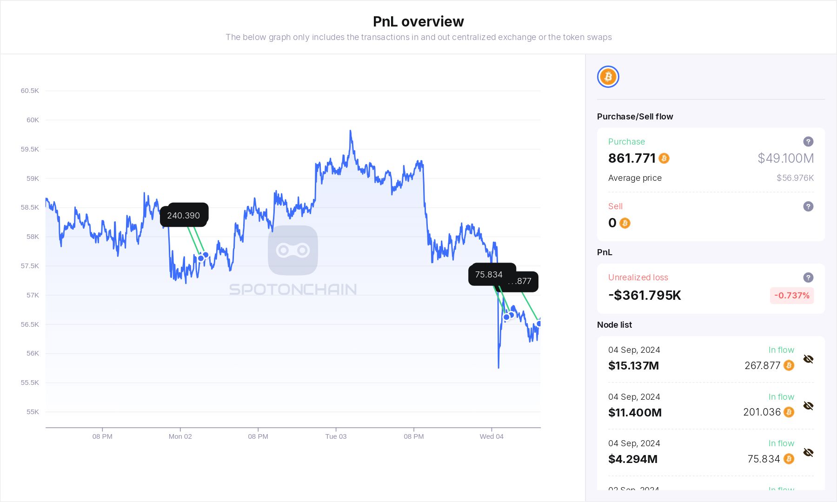Select the Purchase/Sell flow section header

click(x=635, y=117)
